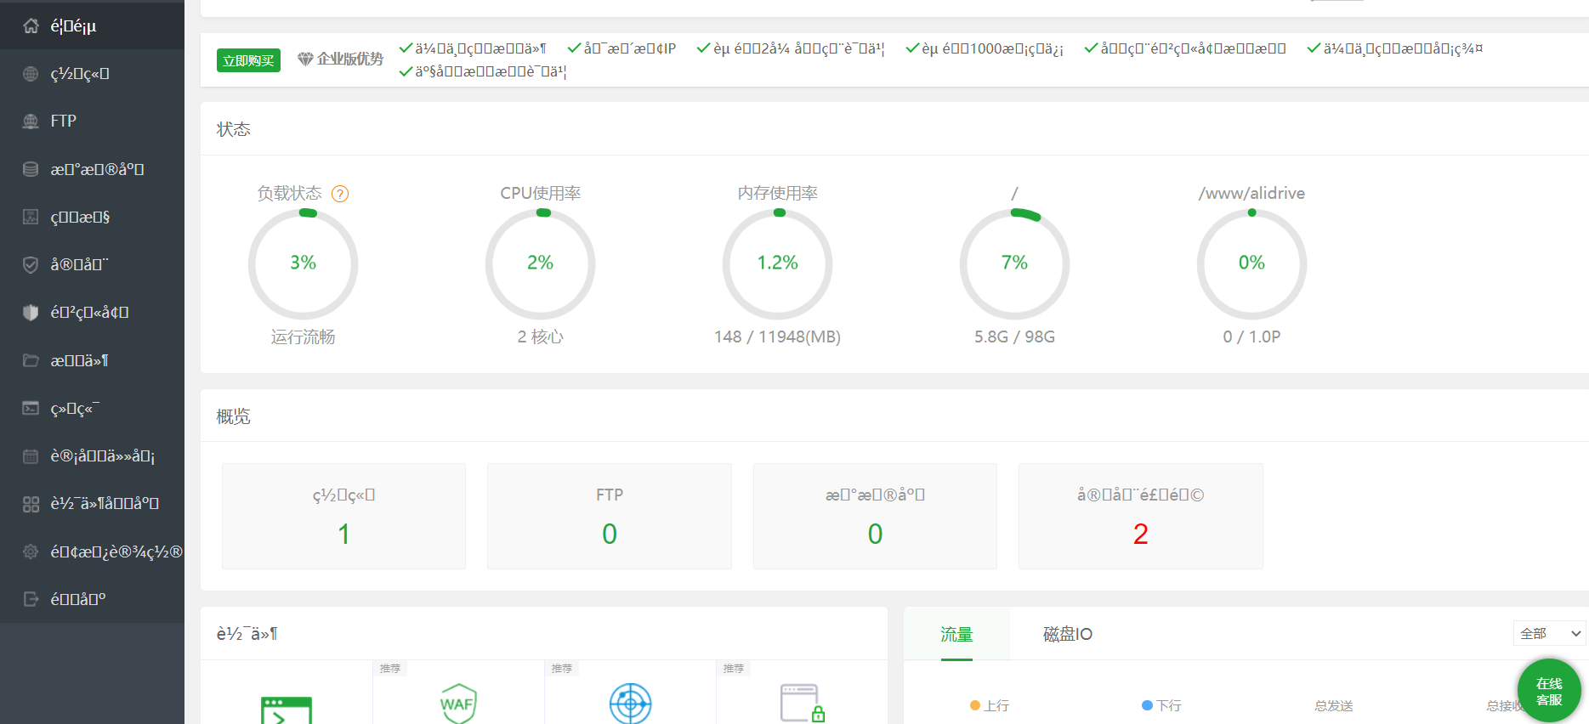
Task: Open monitoring via chart sidebar icon
Action: [x=31, y=217]
